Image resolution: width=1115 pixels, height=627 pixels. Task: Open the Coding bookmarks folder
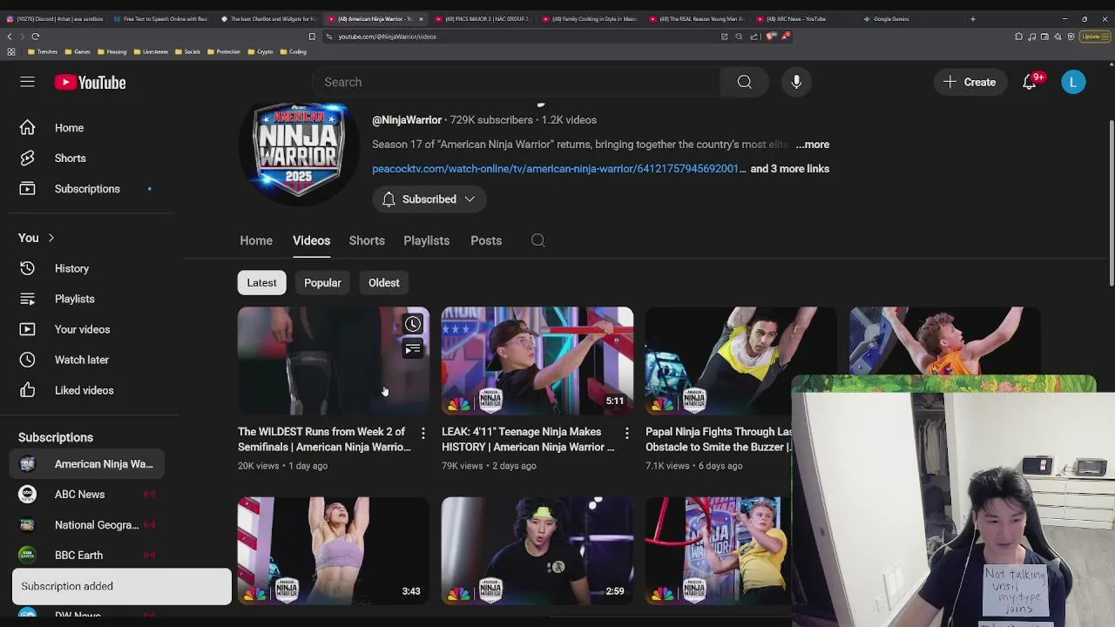tap(293, 51)
